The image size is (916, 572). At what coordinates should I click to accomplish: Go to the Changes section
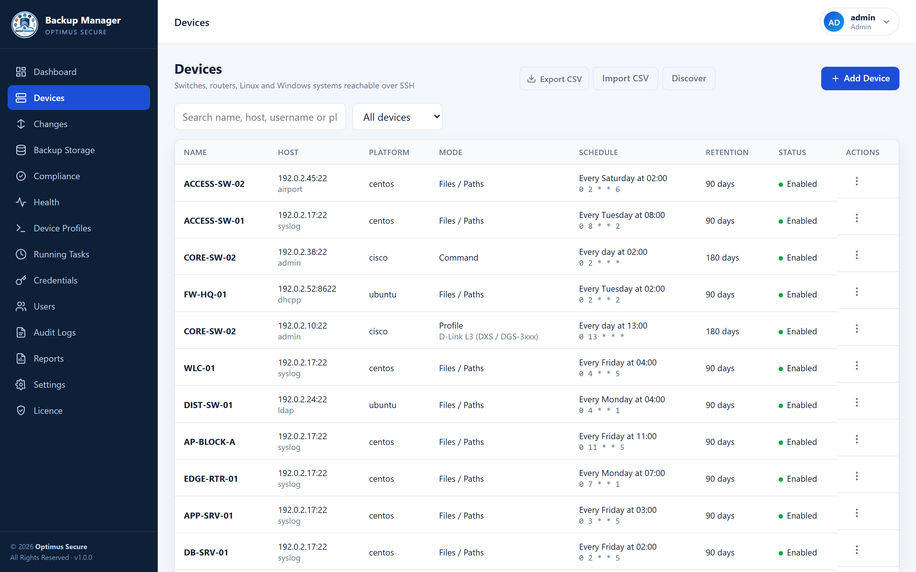[x=79, y=124]
